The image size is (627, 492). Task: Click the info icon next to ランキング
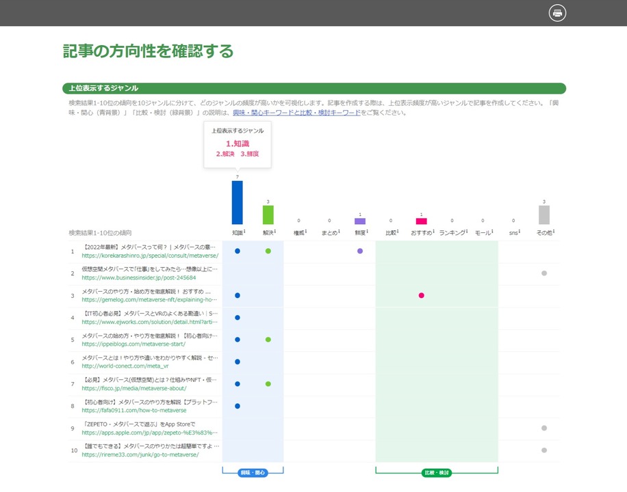tap(467, 231)
